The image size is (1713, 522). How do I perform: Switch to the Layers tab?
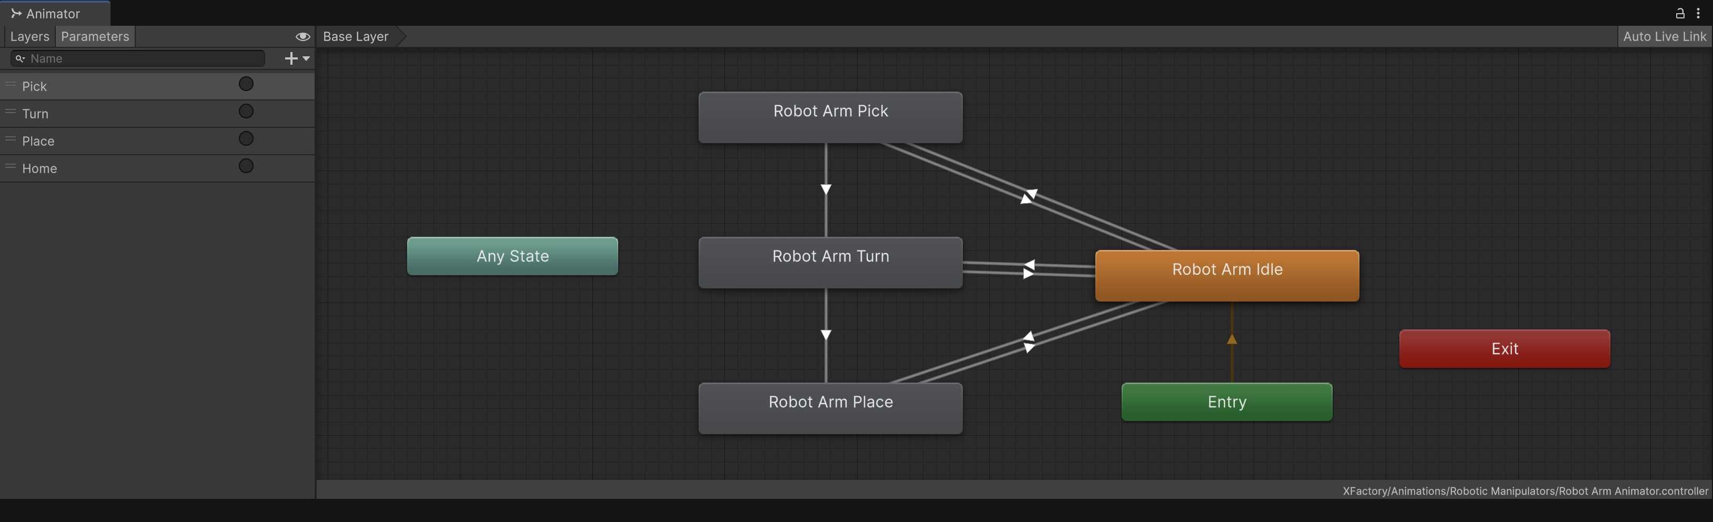tap(29, 37)
